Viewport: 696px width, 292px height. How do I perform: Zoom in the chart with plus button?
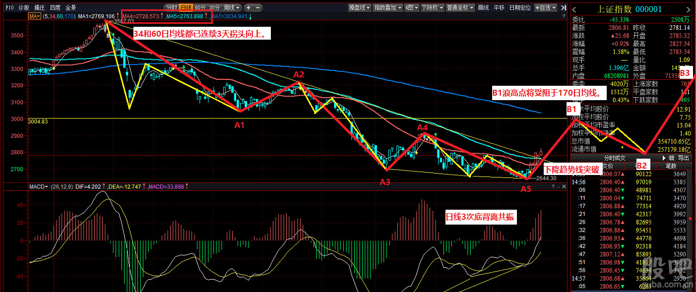(249, 7)
